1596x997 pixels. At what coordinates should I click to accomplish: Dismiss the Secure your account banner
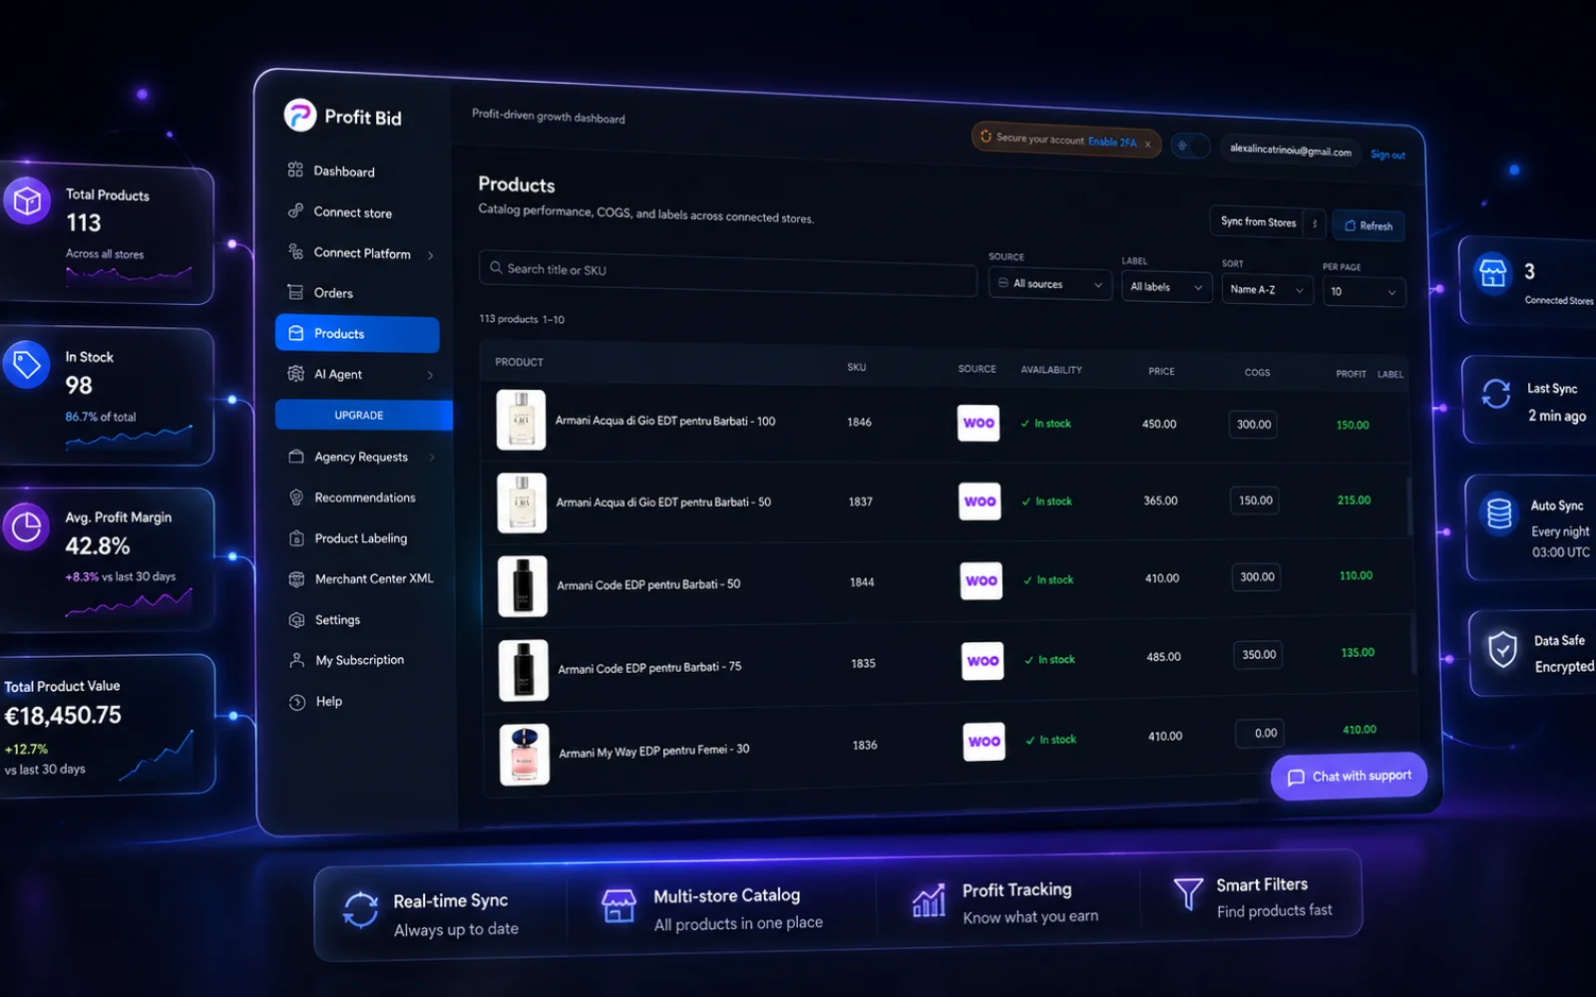1148,144
